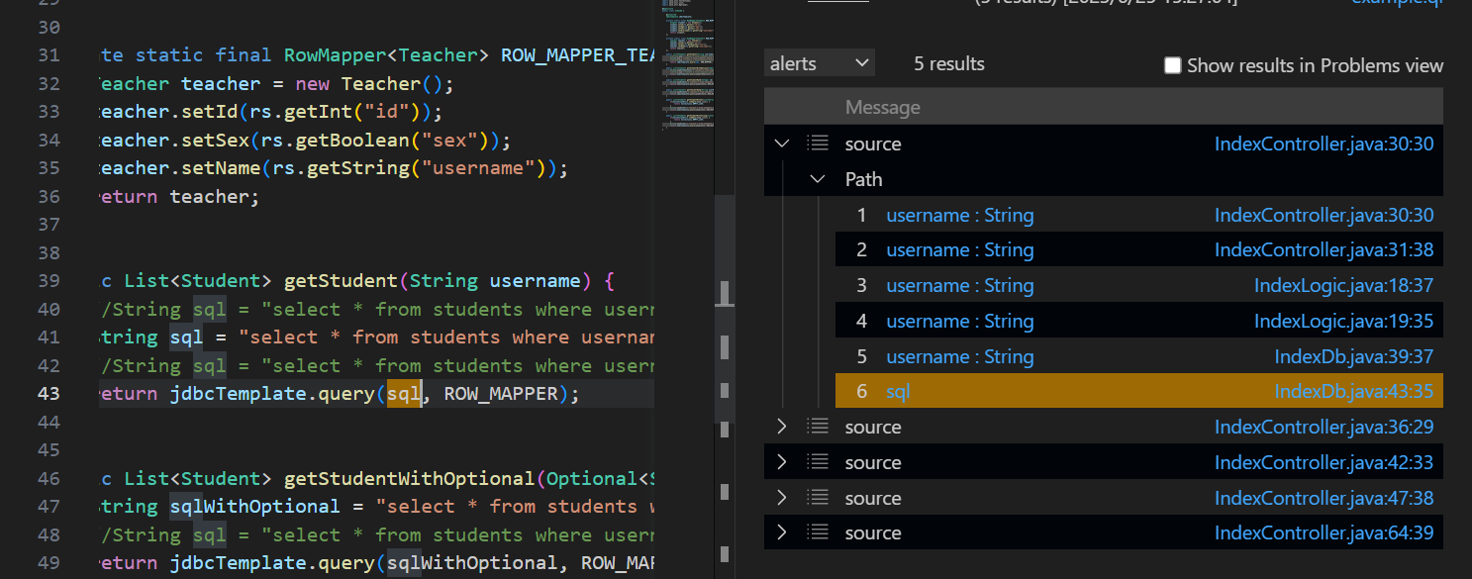The image size is (1472, 579).
Task: Select path step 3 username : String
Action: tap(959, 286)
